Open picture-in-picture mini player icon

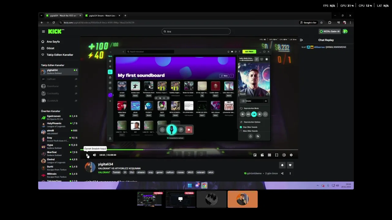[x=255, y=155]
